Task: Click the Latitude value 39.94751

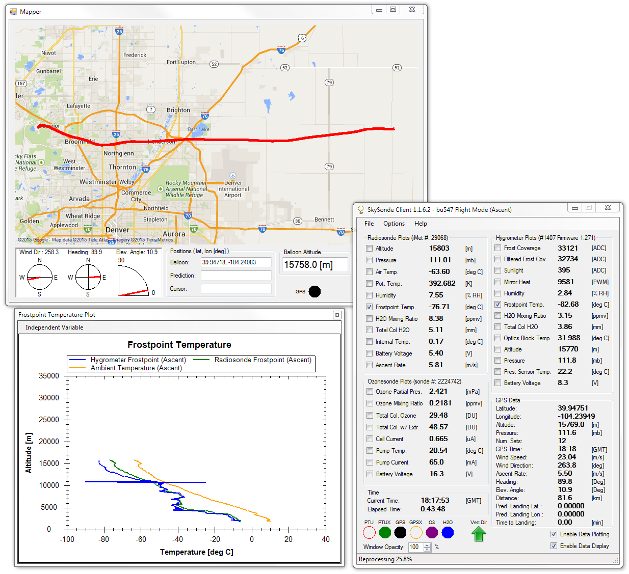Action: (x=573, y=408)
